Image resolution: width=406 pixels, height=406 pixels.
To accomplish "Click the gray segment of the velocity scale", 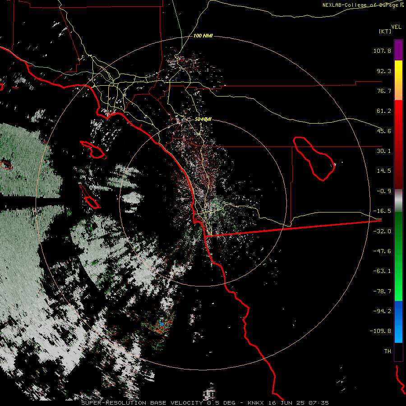I will [398, 201].
